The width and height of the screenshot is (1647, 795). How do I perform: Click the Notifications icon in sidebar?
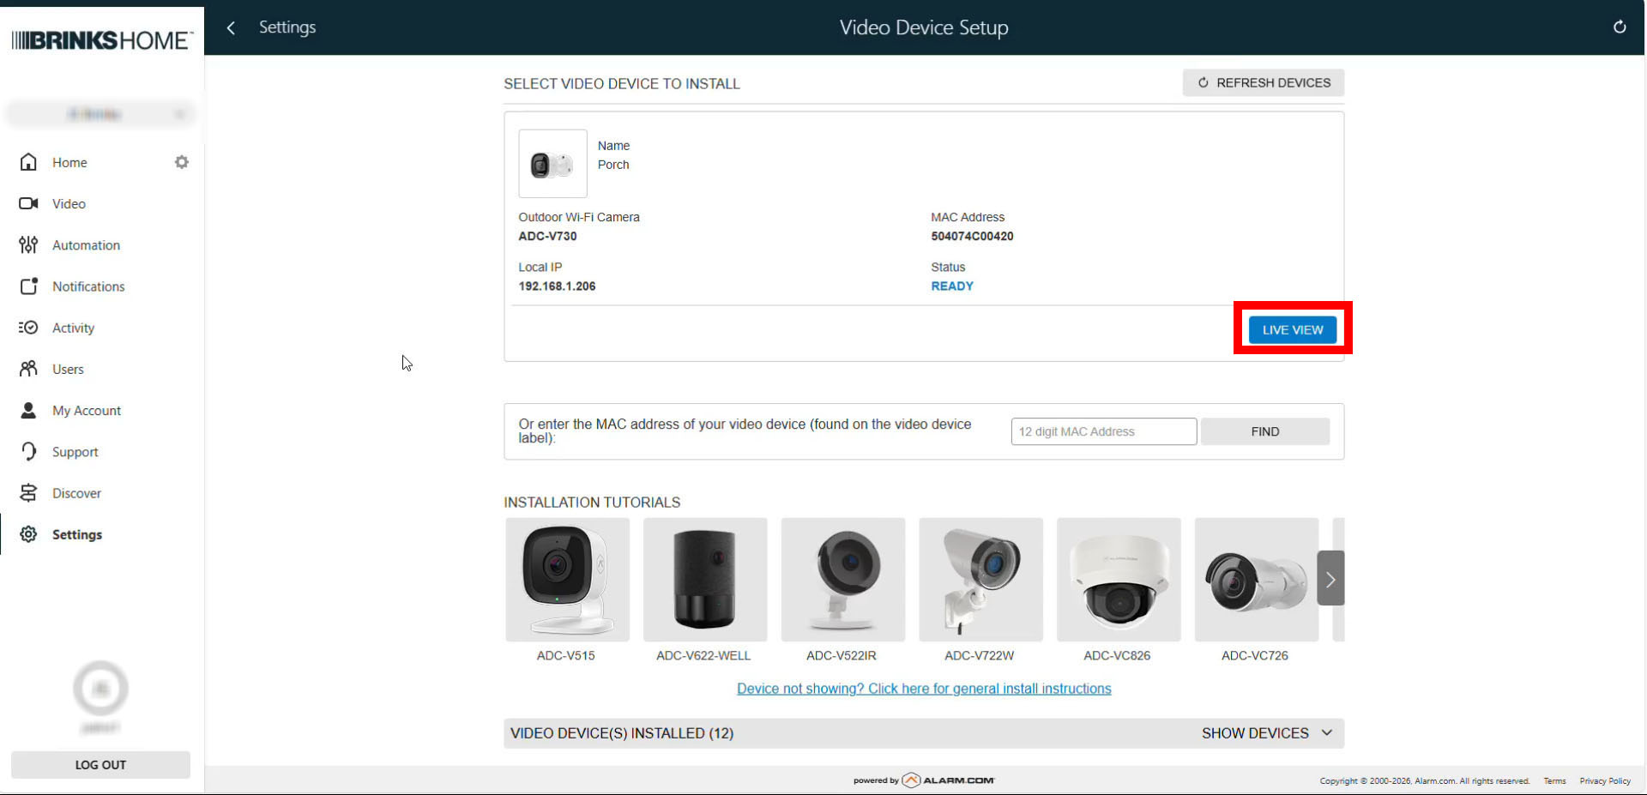click(28, 286)
